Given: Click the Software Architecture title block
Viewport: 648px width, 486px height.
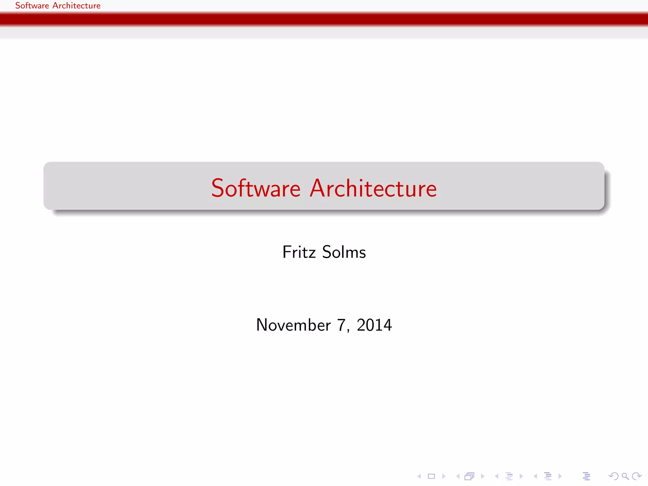Looking at the screenshot, I should (x=324, y=188).
